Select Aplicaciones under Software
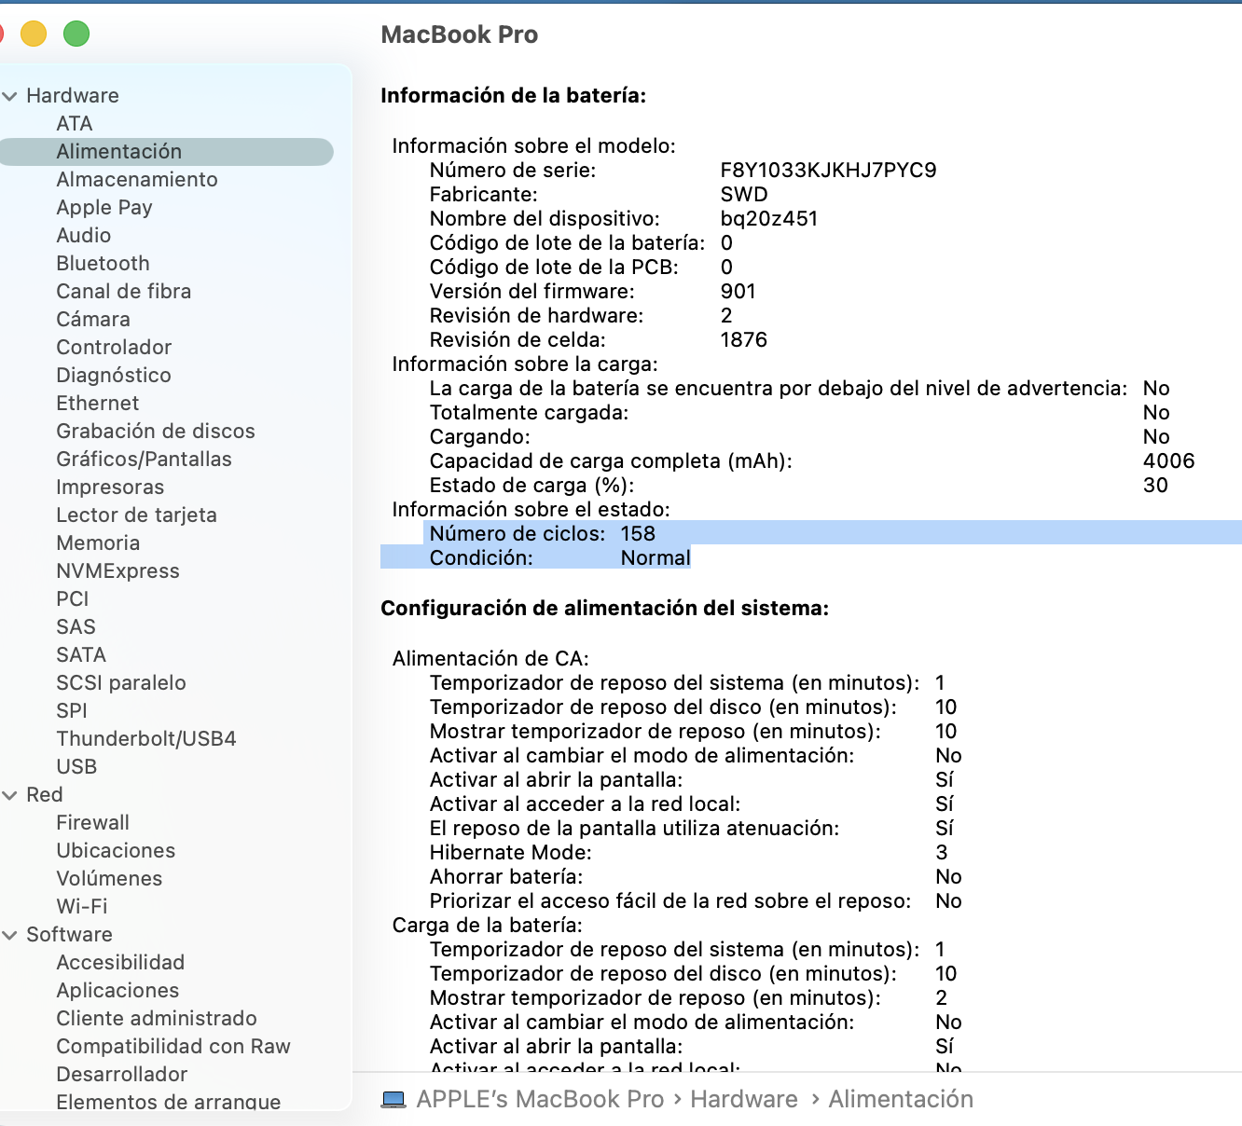The width and height of the screenshot is (1242, 1126). click(x=117, y=991)
